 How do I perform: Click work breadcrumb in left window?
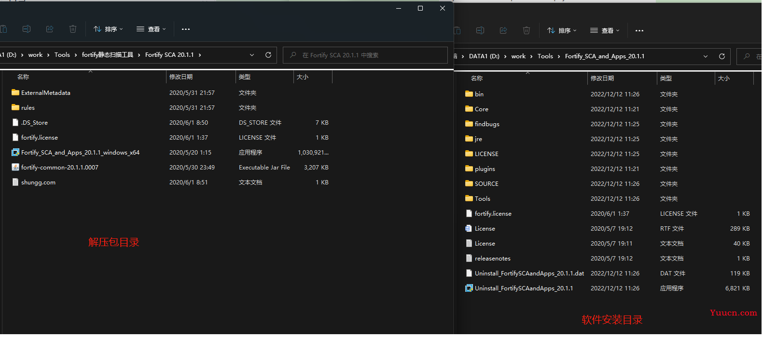pos(35,55)
